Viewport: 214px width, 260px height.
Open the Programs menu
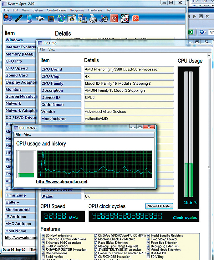click(77, 10)
